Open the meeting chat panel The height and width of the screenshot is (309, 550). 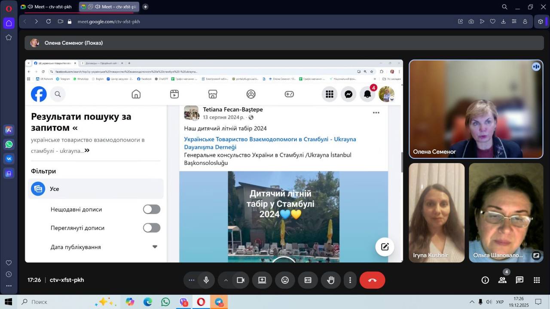tap(519, 280)
